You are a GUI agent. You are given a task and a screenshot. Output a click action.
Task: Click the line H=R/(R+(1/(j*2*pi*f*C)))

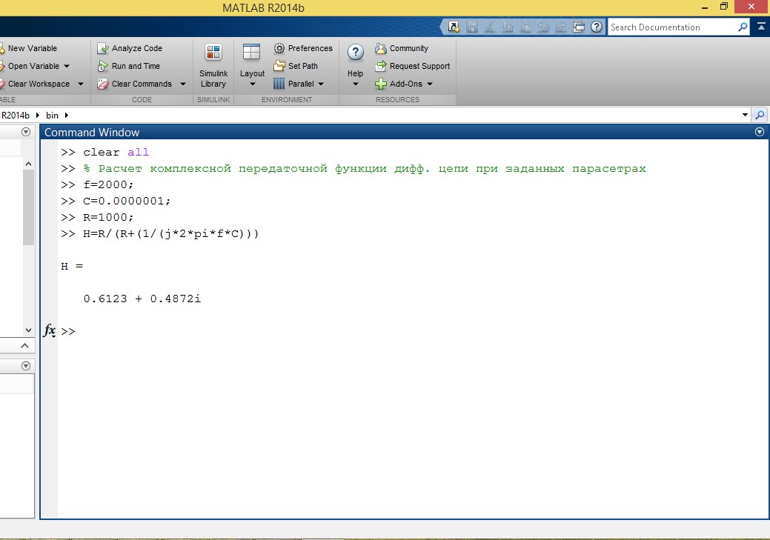pyautogui.click(x=171, y=233)
